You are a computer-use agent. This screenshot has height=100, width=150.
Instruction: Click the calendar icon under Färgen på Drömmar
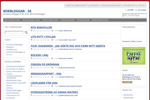tap(31, 67)
